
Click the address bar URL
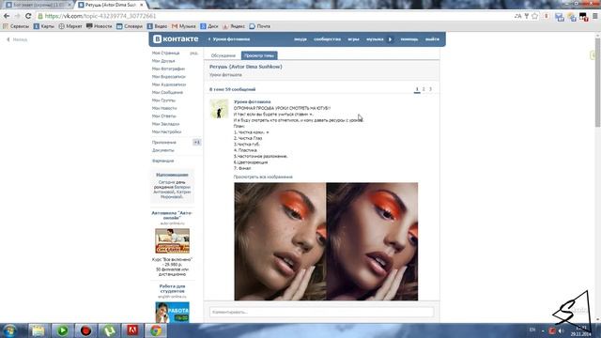pyautogui.click(x=100, y=16)
